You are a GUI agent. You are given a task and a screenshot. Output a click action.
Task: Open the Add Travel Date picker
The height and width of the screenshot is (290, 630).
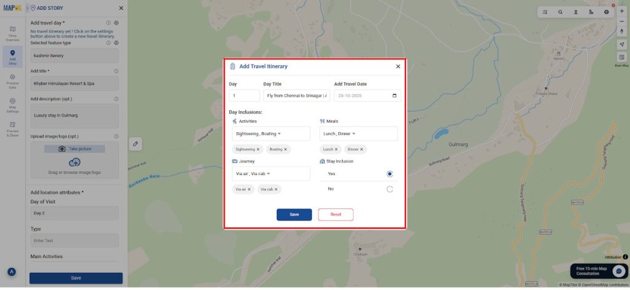394,96
